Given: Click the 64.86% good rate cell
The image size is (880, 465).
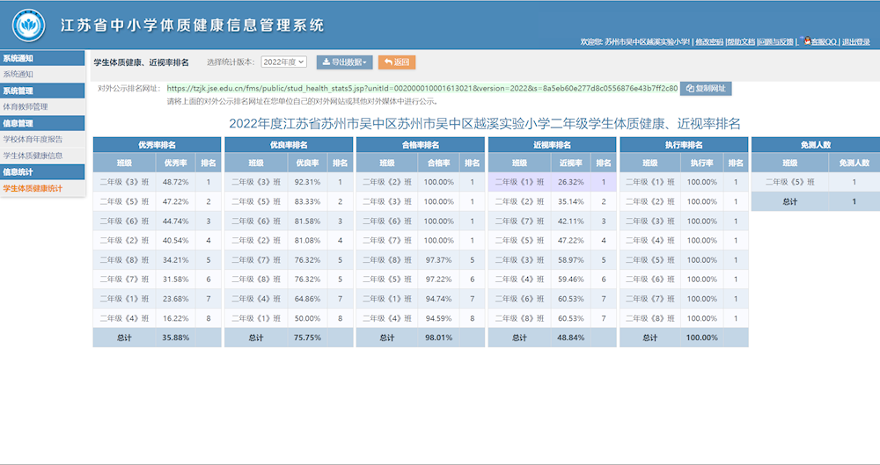Looking at the screenshot, I should (307, 299).
